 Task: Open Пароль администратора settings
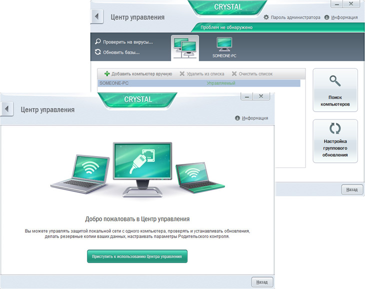295,17
